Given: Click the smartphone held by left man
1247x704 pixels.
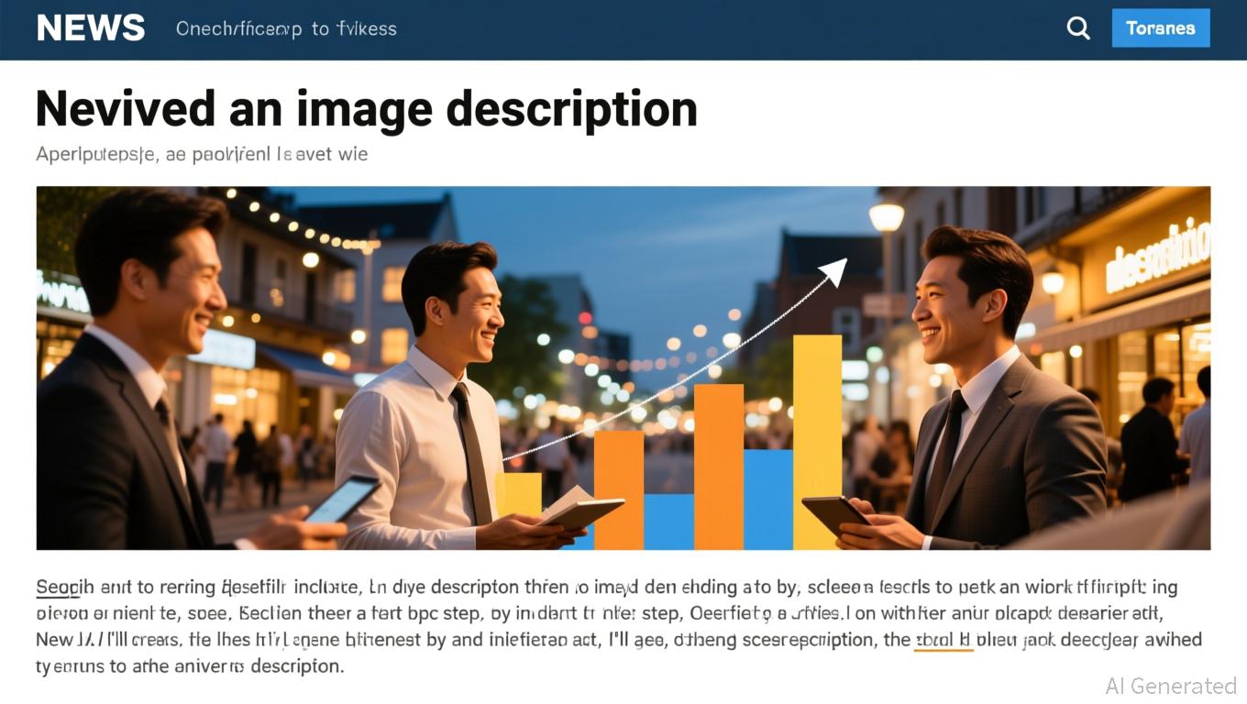Looking at the screenshot, I should coord(341,500).
